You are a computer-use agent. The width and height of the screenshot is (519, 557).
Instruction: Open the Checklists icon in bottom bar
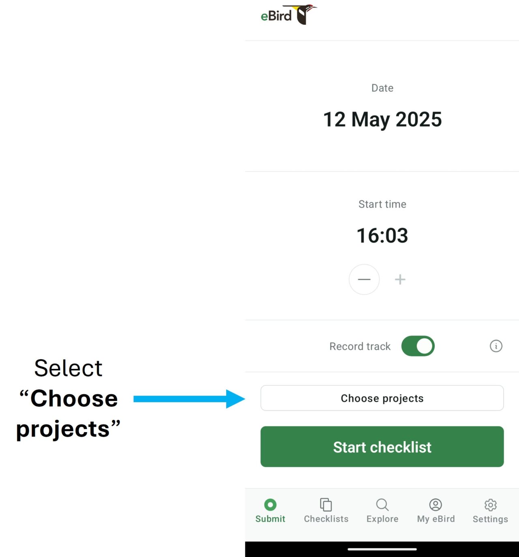pyautogui.click(x=326, y=505)
